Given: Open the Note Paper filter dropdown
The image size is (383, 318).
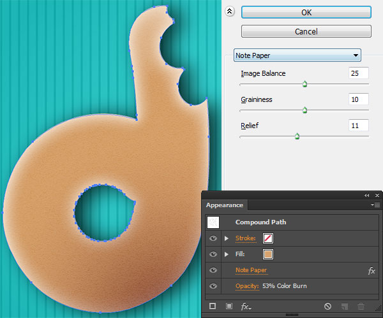Looking at the screenshot, I should 297,55.
